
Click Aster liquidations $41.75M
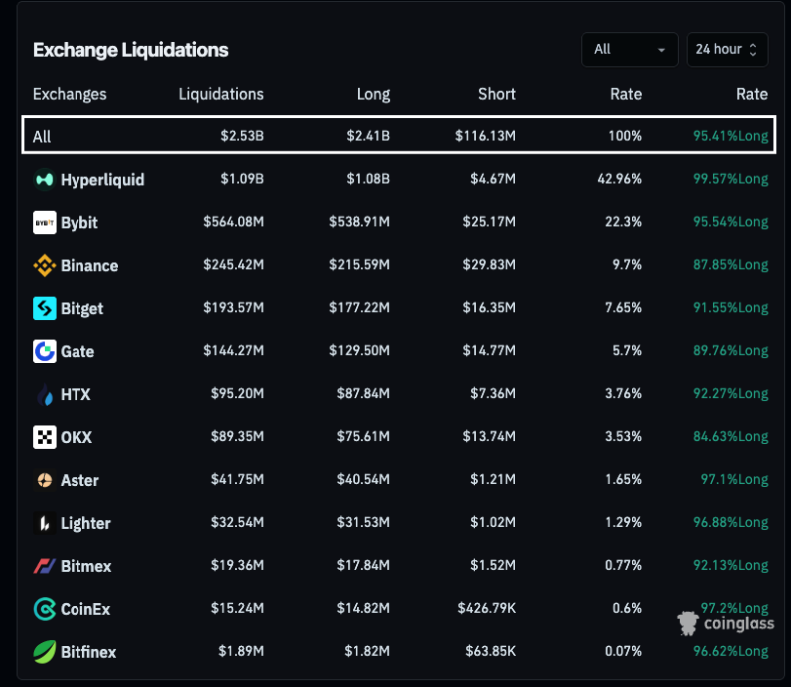(237, 479)
